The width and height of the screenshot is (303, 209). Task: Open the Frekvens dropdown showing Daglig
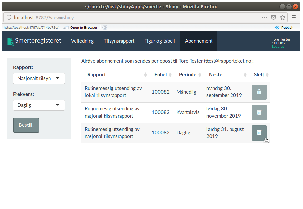39,105
